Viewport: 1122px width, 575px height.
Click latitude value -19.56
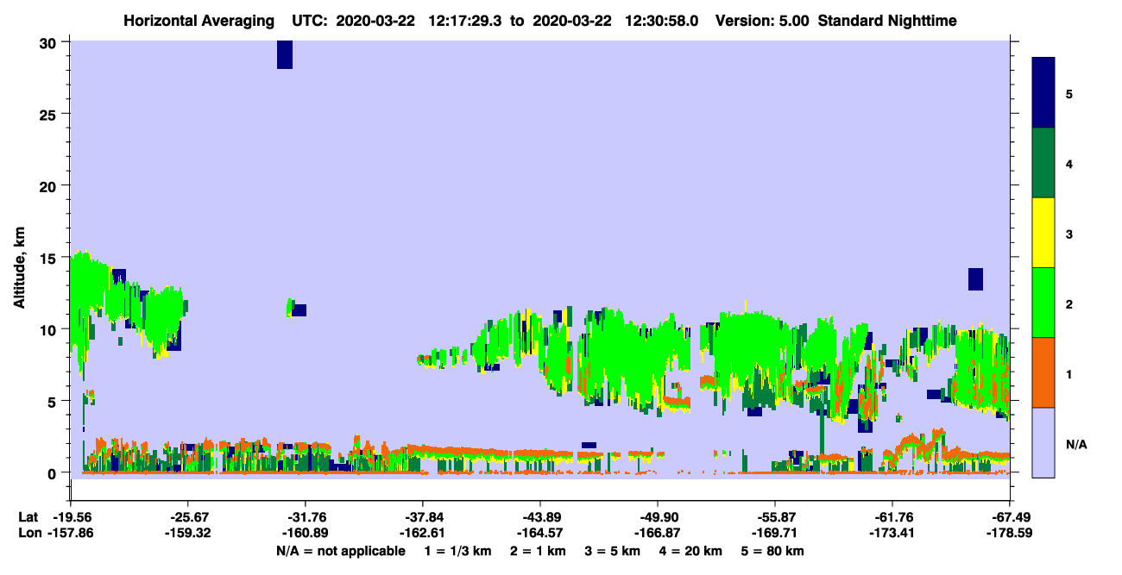click(x=71, y=517)
